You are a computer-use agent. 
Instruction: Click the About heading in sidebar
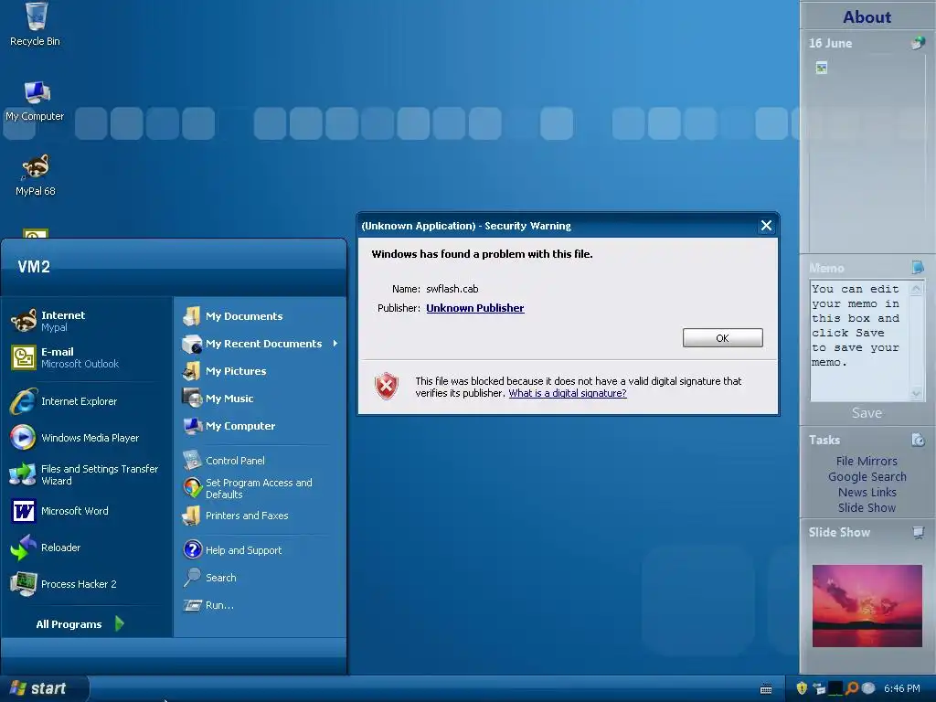pos(867,16)
